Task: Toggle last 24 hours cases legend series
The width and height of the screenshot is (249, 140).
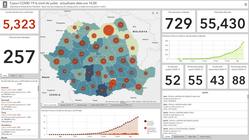Action: click(150, 130)
